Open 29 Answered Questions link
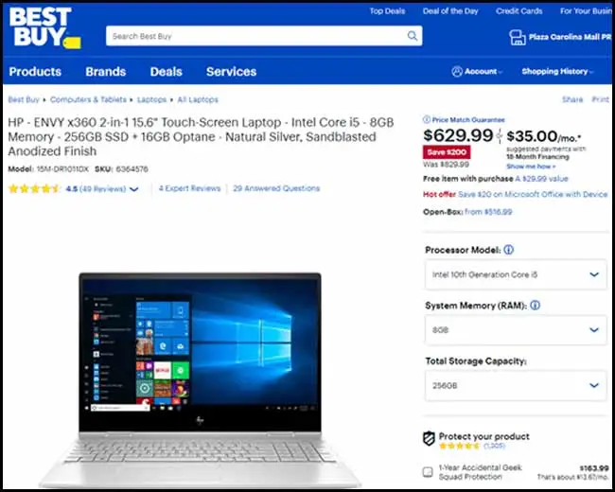This screenshot has height=492, width=615. click(276, 188)
